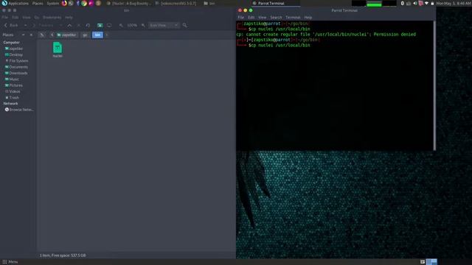Launch terminal from panel launcher icon
The height and width of the screenshot is (265, 472).
pos(71,3)
